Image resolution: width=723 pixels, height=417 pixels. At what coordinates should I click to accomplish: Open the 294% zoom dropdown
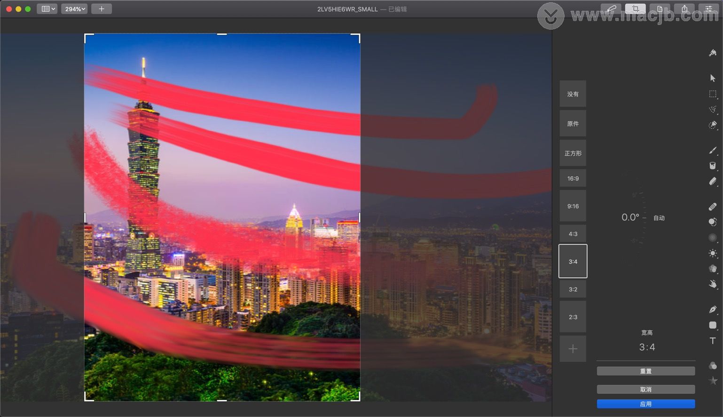74,8
